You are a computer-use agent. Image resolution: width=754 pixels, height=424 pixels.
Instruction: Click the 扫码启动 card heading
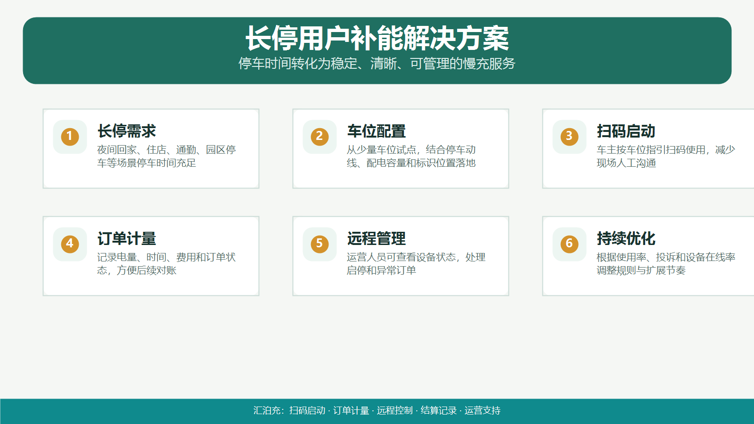[x=626, y=131]
